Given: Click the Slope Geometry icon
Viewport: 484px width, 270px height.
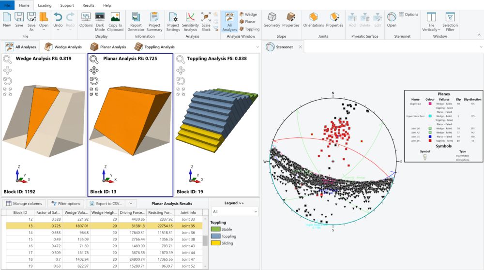Looking at the screenshot, I should 272,17.
